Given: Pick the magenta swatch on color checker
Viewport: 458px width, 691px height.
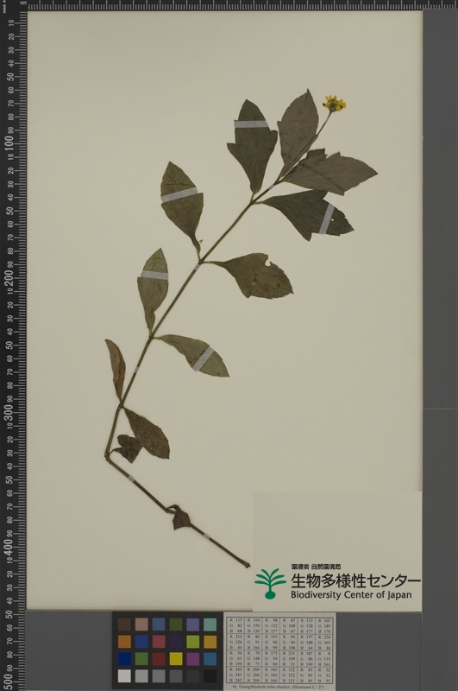Looking at the screenshot, I should (193, 658).
